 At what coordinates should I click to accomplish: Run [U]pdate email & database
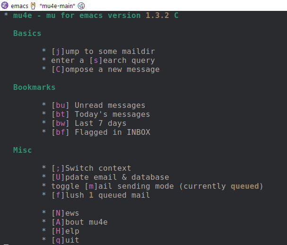pos(110,177)
